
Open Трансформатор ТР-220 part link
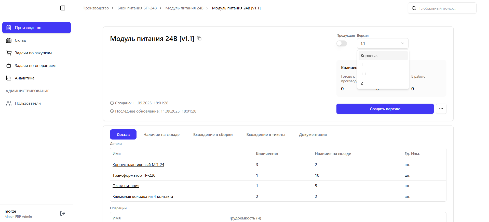click(x=134, y=175)
